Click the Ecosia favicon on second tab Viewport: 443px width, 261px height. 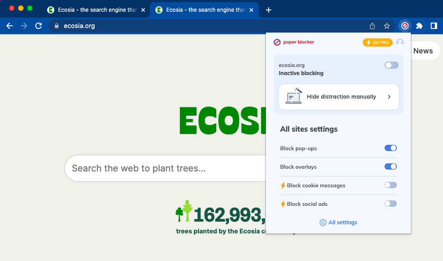(x=159, y=10)
